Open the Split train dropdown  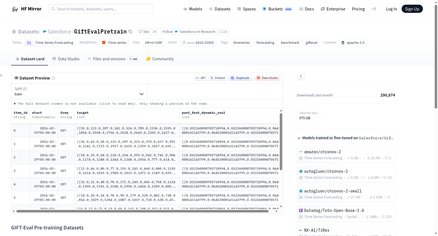pos(79,91)
